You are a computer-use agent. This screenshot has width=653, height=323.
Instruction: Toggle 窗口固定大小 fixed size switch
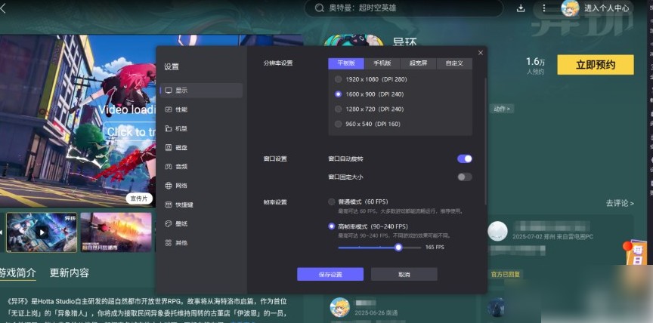click(465, 177)
